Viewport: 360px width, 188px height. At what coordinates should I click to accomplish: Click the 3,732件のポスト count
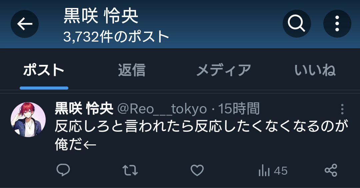point(116,37)
